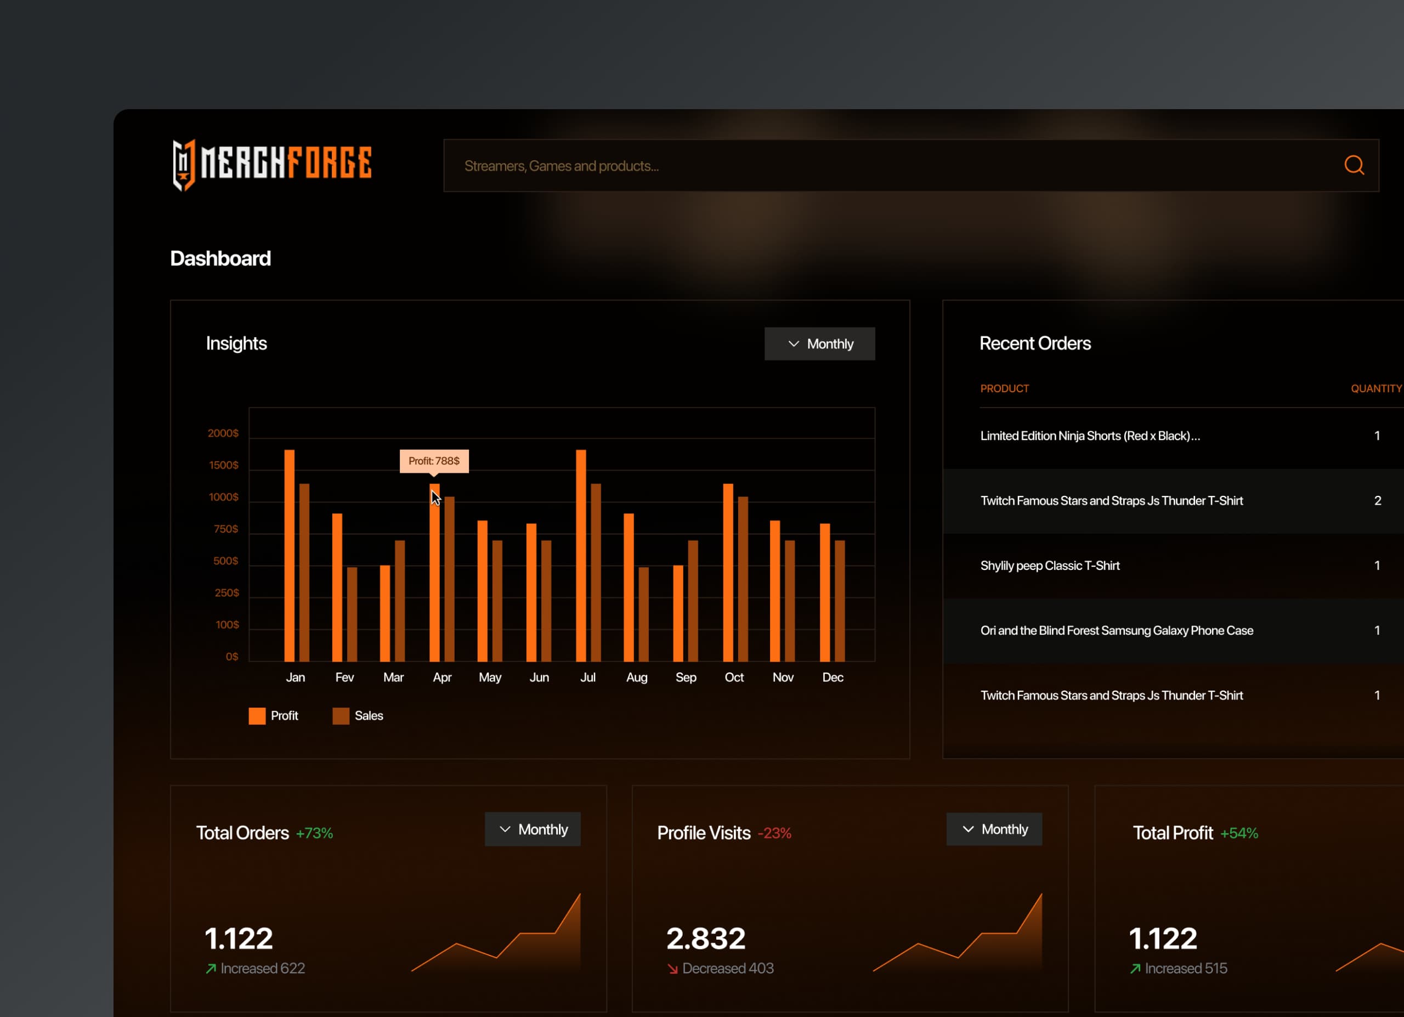Open the Shylily peep Classic T-Shirt order
The image size is (1404, 1017).
point(1050,565)
